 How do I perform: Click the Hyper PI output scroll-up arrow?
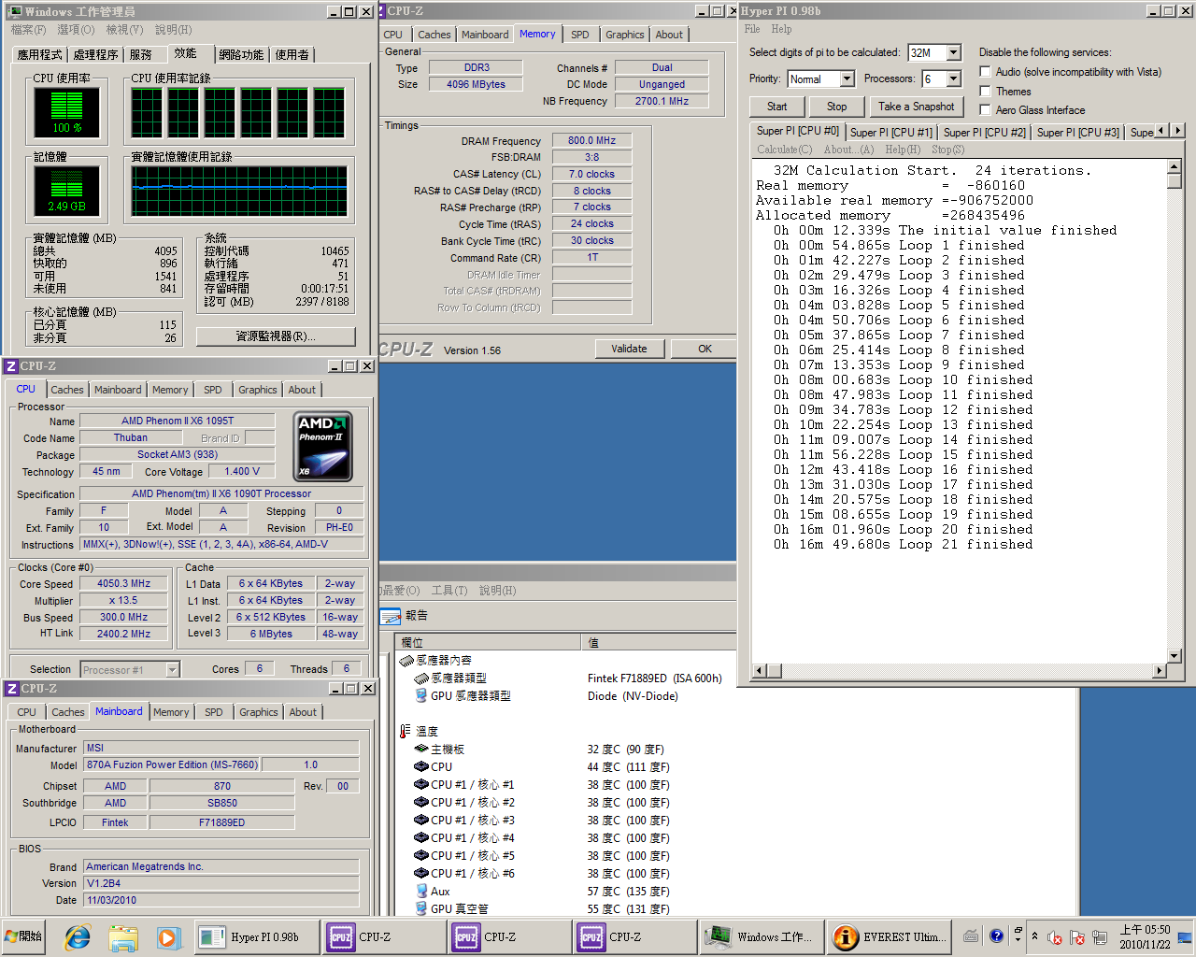(x=1175, y=167)
